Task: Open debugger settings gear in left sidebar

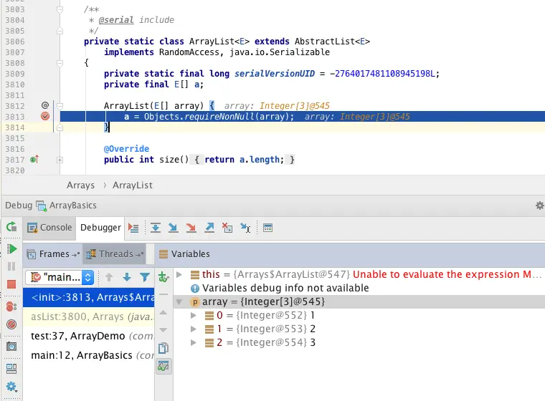Action: click(11, 387)
